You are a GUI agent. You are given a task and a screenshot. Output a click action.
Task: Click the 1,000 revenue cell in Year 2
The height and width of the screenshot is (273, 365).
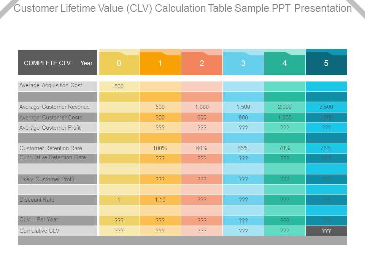click(x=202, y=107)
